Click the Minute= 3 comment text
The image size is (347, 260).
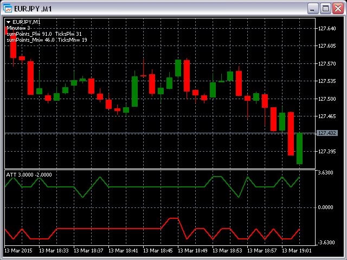tap(18, 28)
